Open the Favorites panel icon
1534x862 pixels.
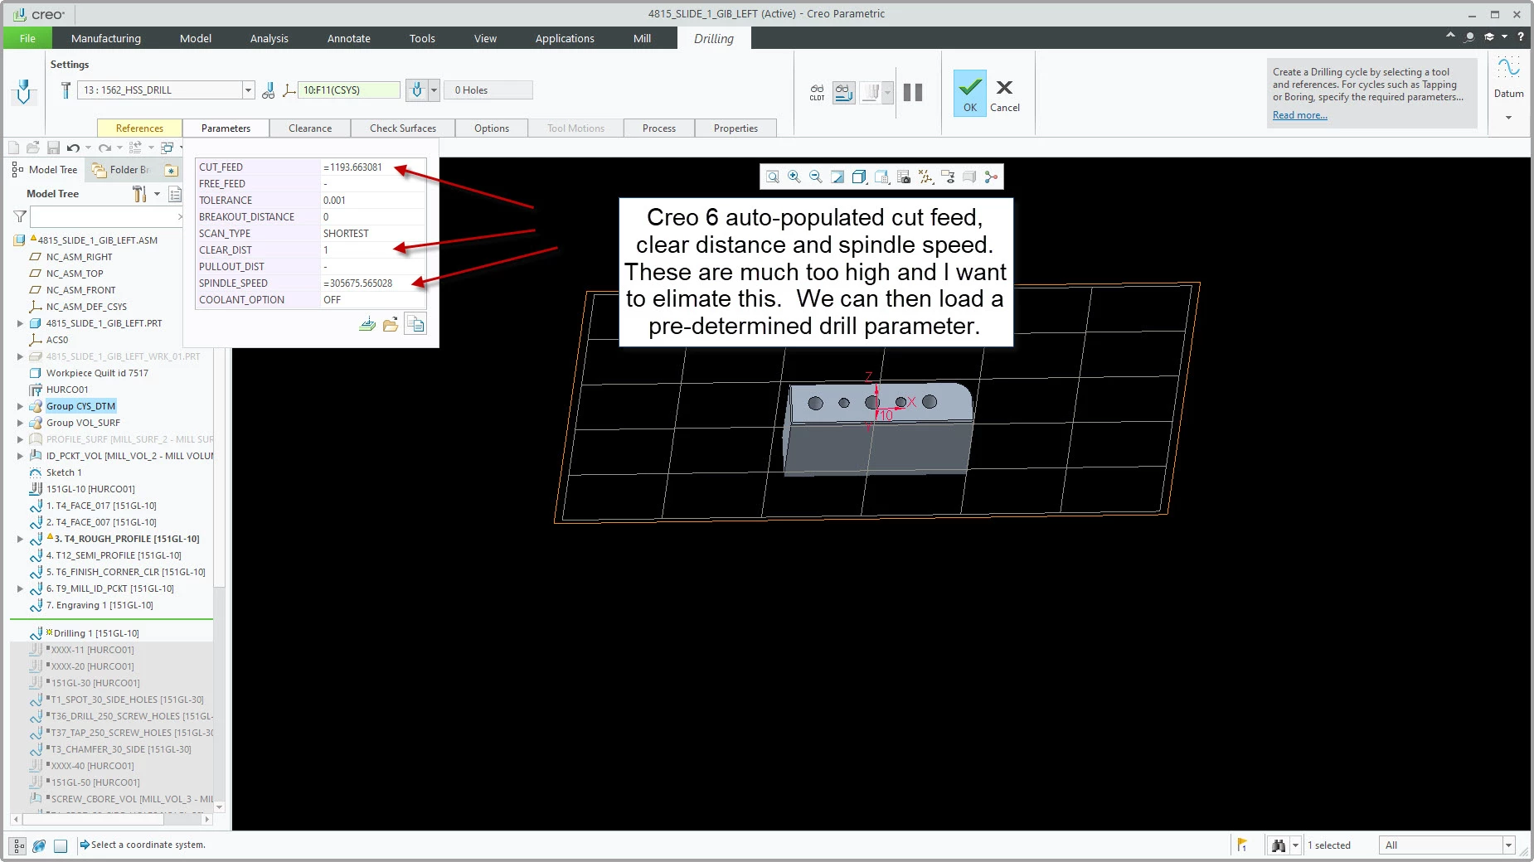click(171, 170)
